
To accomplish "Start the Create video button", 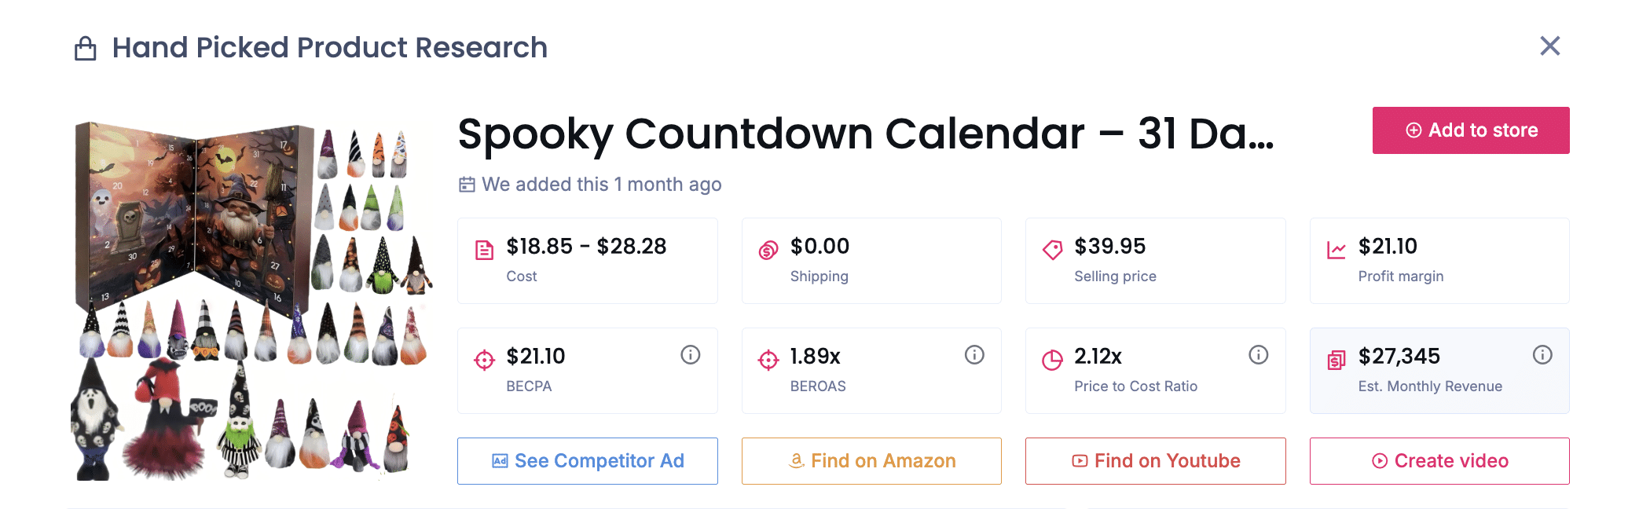I will tap(1439, 461).
